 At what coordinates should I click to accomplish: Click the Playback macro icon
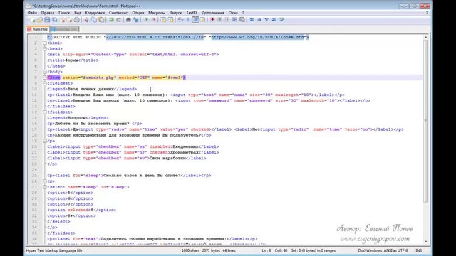[227, 20]
